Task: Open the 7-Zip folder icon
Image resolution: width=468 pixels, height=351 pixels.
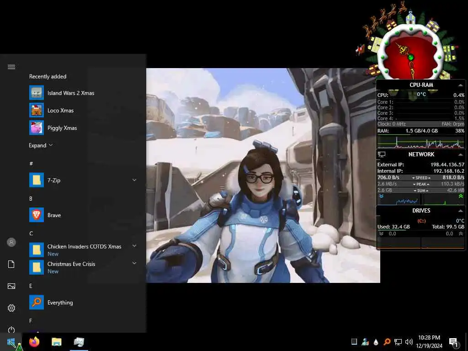Action: [x=37, y=180]
